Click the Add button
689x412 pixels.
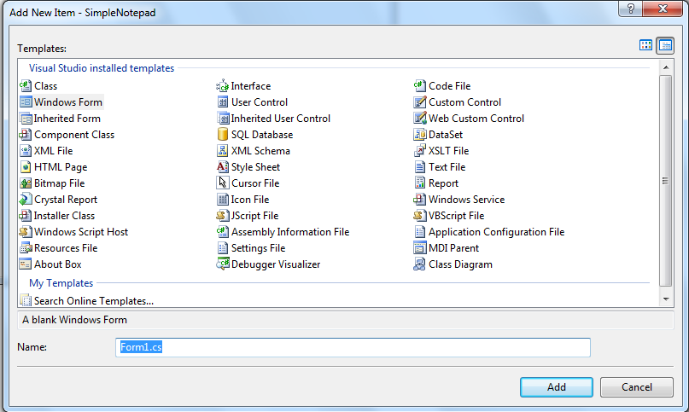pyautogui.click(x=557, y=387)
